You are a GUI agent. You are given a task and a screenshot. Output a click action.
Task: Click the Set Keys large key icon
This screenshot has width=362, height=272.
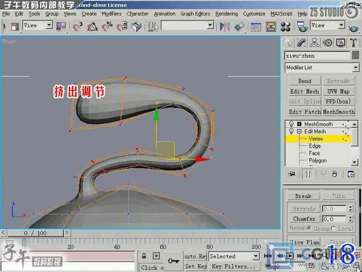click(x=174, y=261)
